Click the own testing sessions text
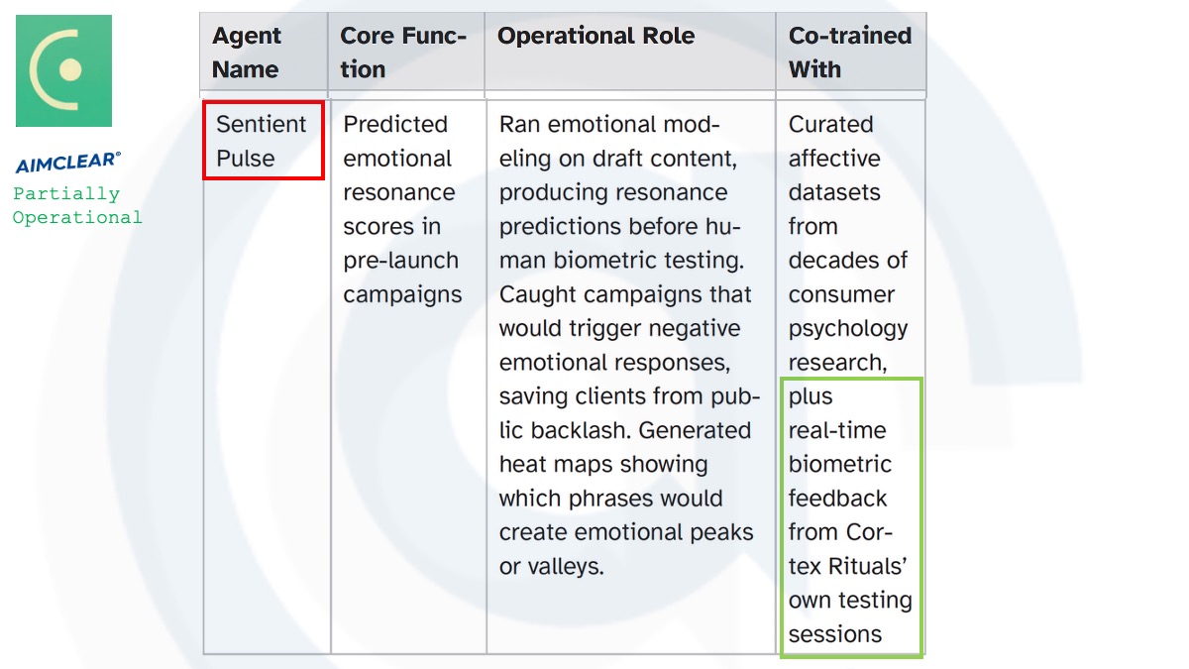 [849, 617]
